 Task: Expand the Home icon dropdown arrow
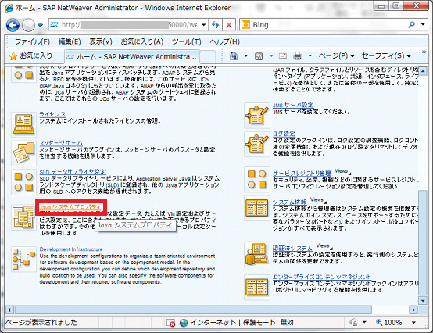click(245, 56)
